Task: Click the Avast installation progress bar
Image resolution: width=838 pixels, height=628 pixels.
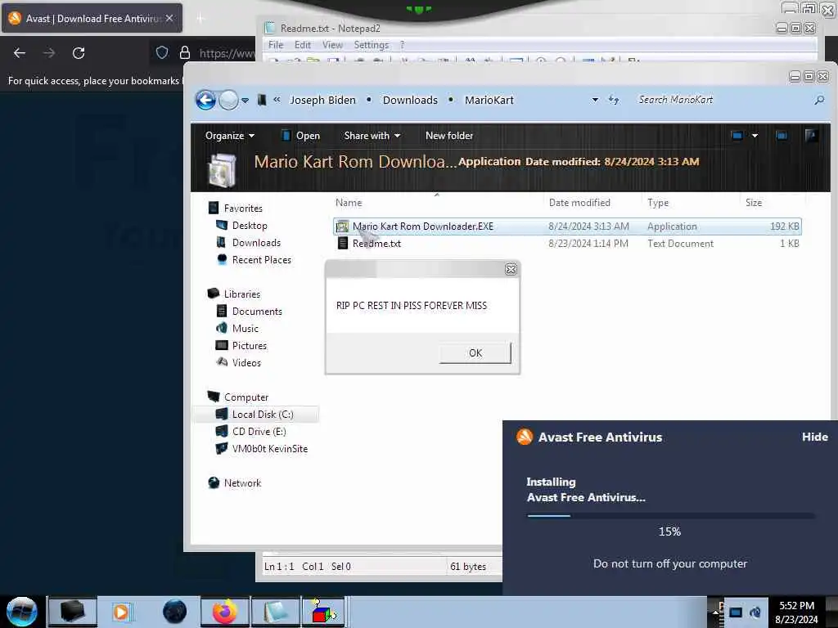Action: point(670,516)
